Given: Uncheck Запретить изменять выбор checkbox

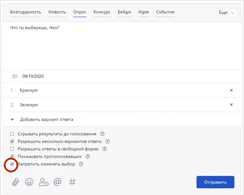Looking at the screenshot, I should click(x=12, y=164).
